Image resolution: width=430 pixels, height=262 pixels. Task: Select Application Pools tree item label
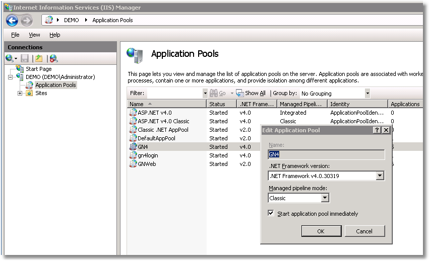pos(55,85)
